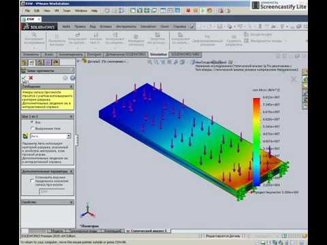The image size is (327, 245).
Task: Switch to the Эскиз CommandManager tab
Action: coord(48,54)
